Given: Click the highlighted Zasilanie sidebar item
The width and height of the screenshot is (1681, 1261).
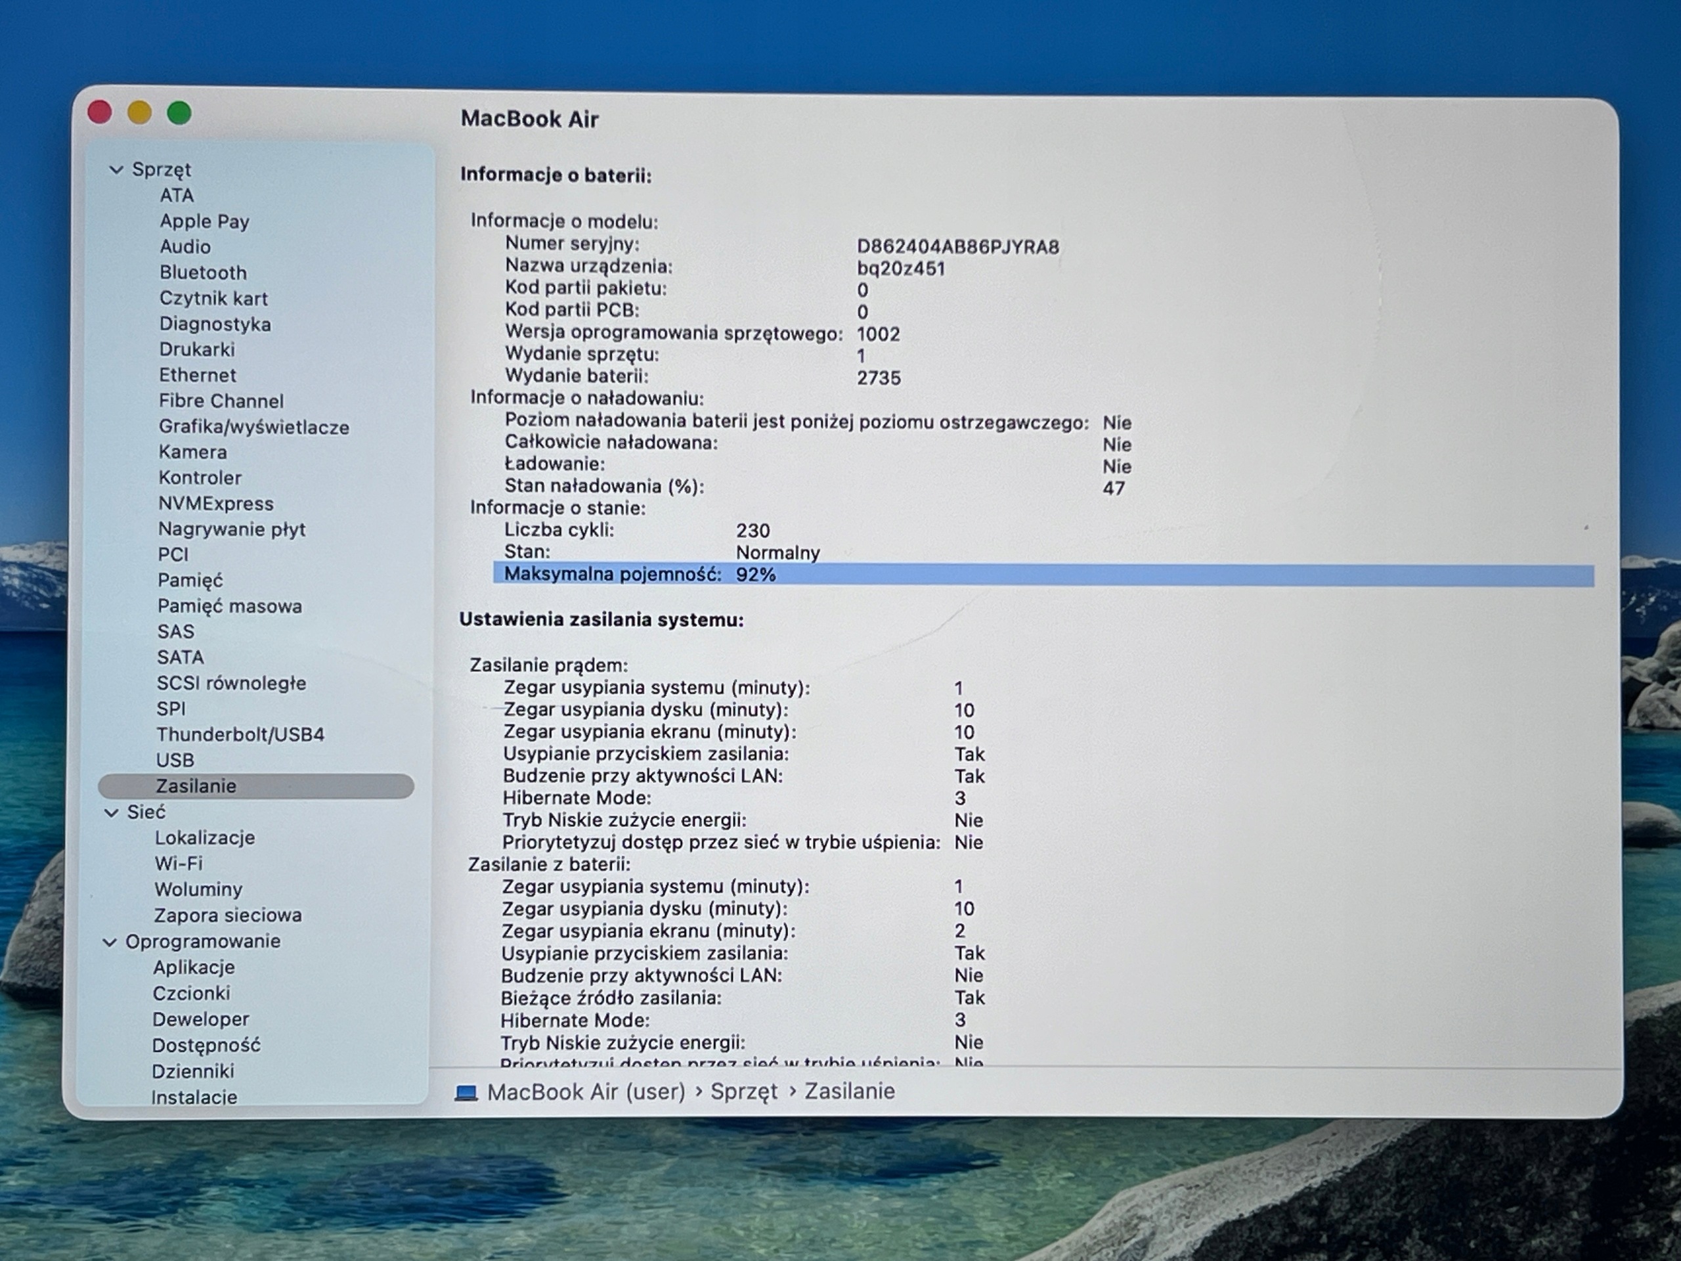Looking at the screenshot, I should tap(256, 786).
